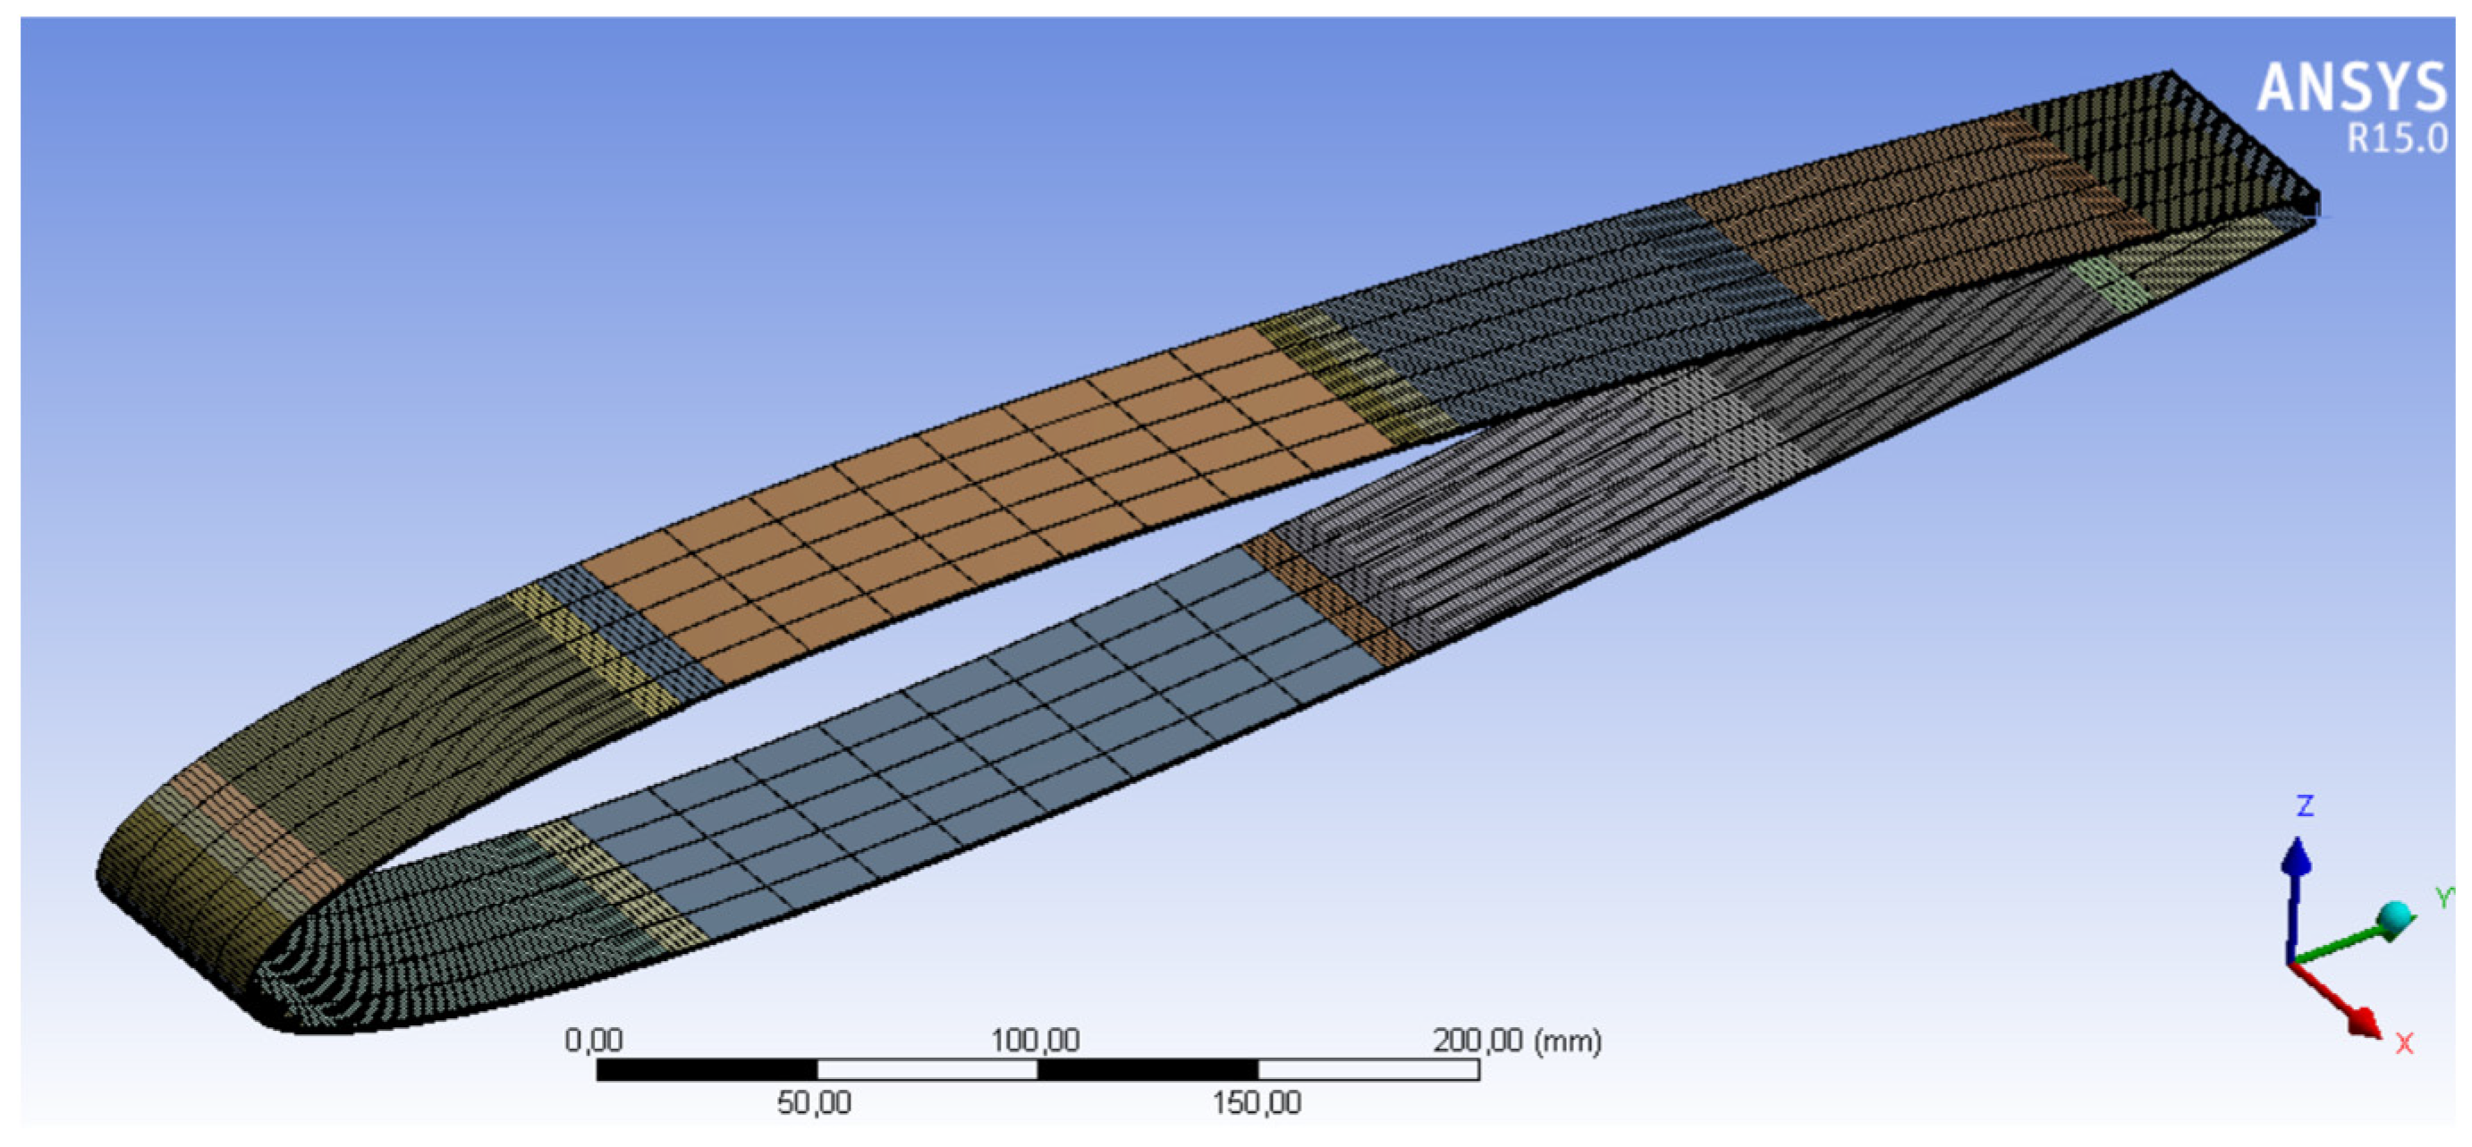Click the 50,00 label below the ruler

(814, 1103)
